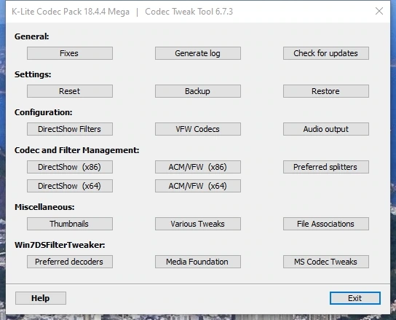Viewport: 396px width, 320px height.
Task: Open Various Tweaks
Action: click(198, 224)
